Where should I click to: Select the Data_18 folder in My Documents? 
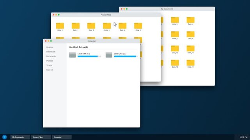[175, 63]
